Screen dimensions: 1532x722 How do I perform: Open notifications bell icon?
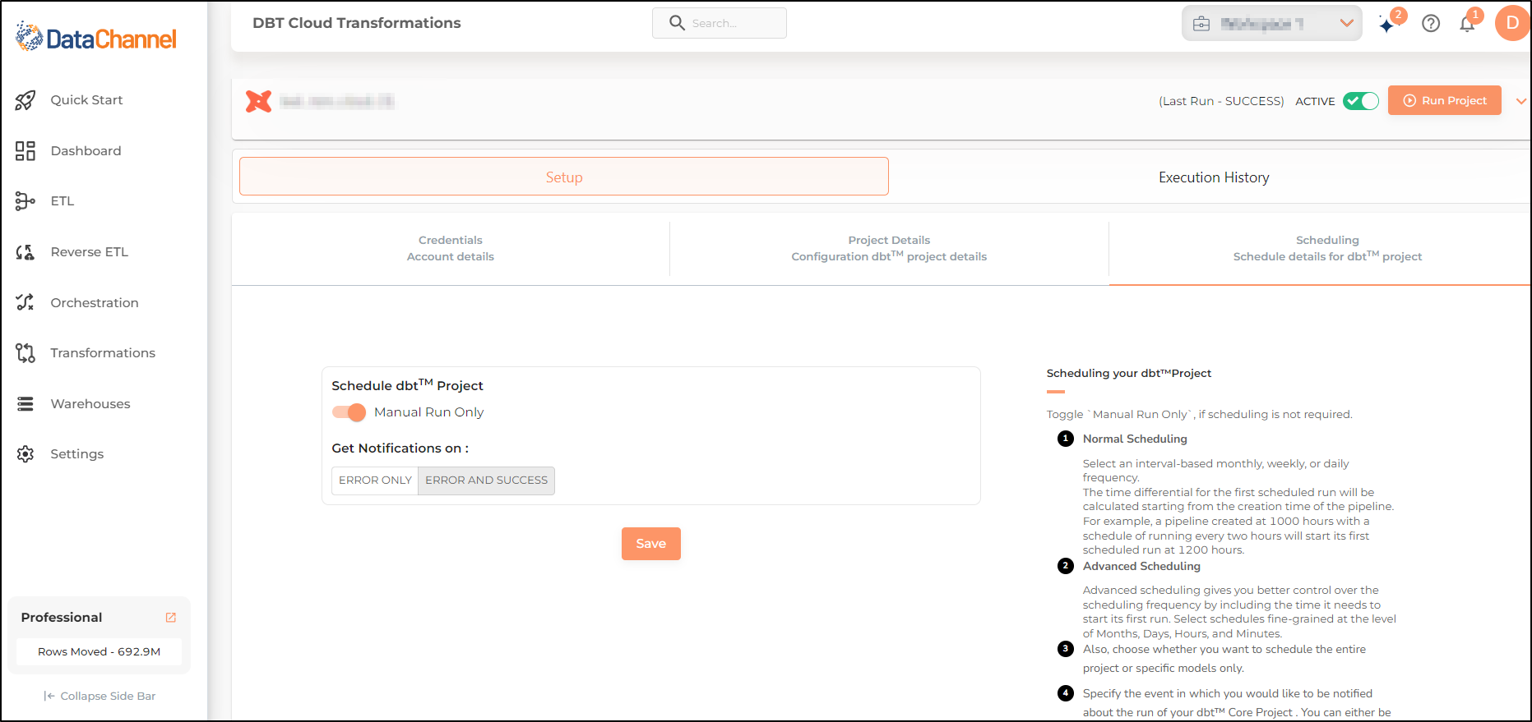tap(1467, 24)
